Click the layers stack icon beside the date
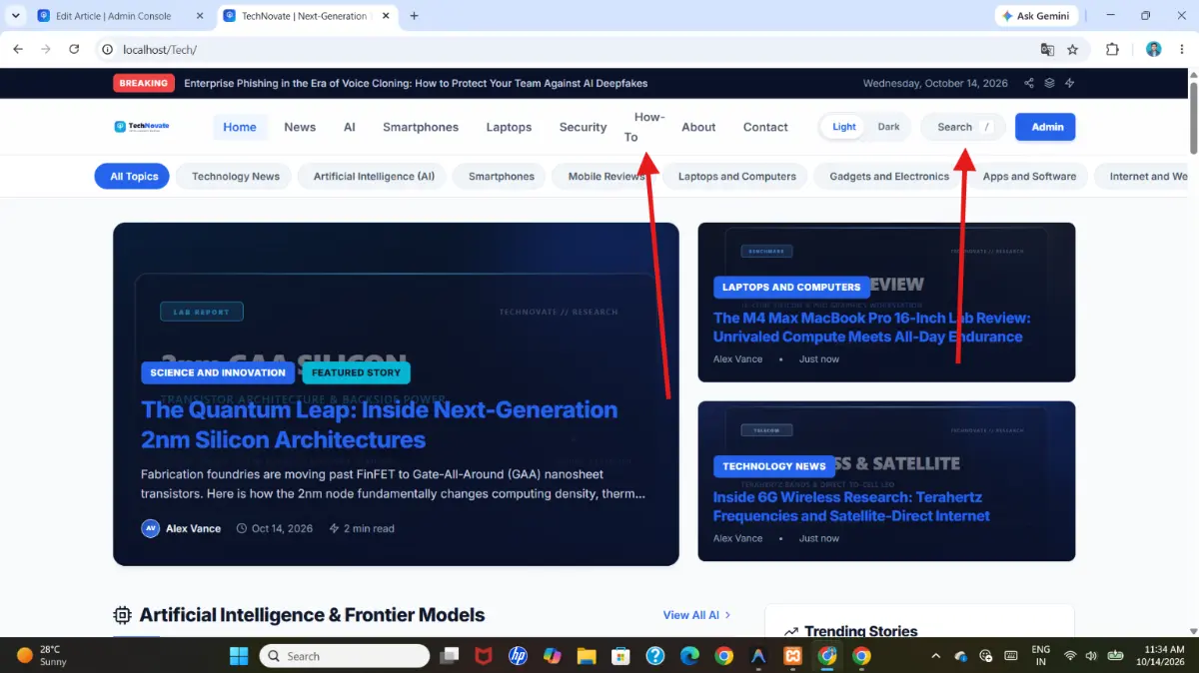 click(1049, 84)
